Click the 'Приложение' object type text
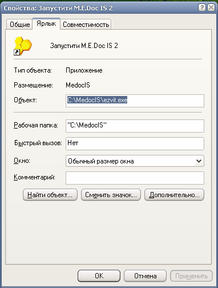218x288 pixels. tap(84, 70)
